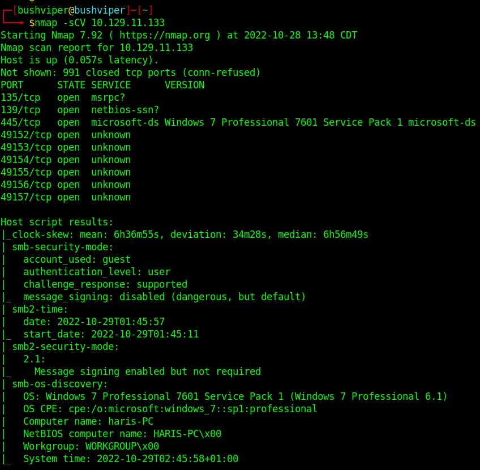Click the 'account_used: guest' line
This screenshot has height=470, width=480.
coord(77,259)
